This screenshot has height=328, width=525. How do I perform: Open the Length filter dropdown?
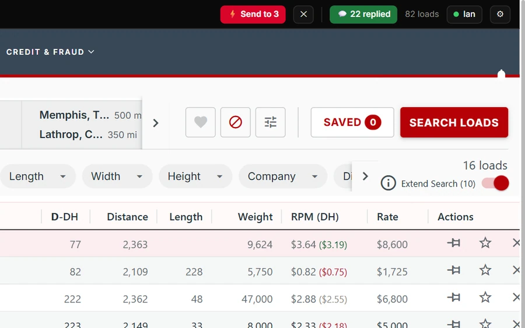click(37, 176)
